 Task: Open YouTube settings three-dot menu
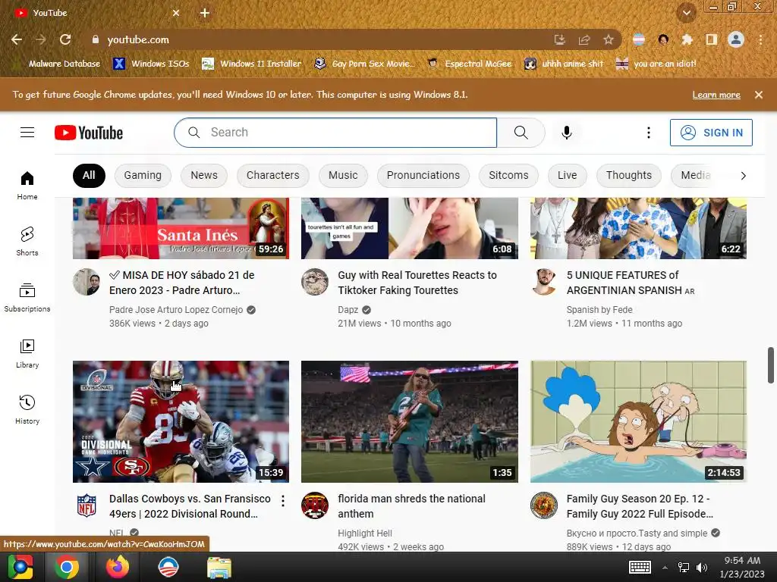[x=648, y=133]
